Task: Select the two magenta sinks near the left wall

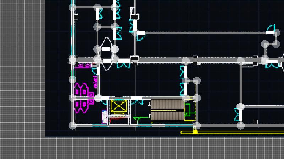Action: point(84,65)
